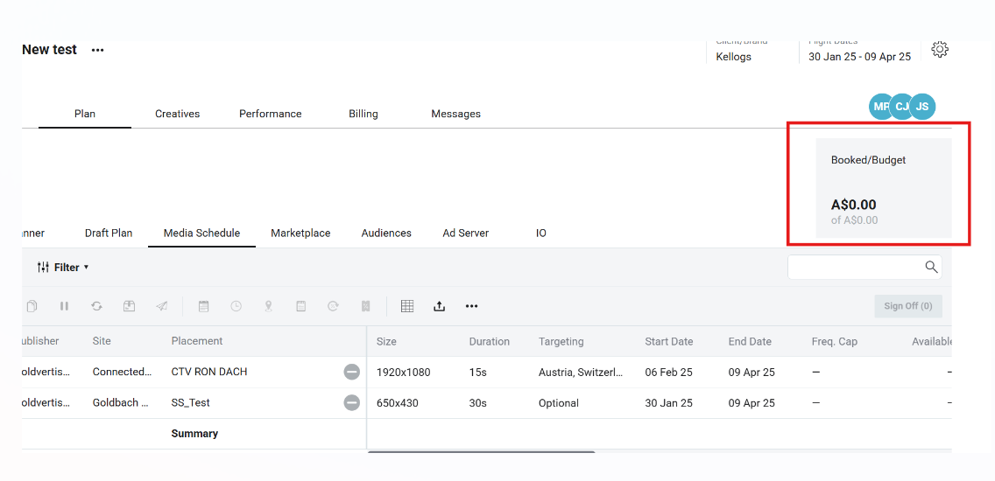This screenshot has height=481, width=995.
Task: Click the magnifier search icon
Action: click(x=931, y=267)
